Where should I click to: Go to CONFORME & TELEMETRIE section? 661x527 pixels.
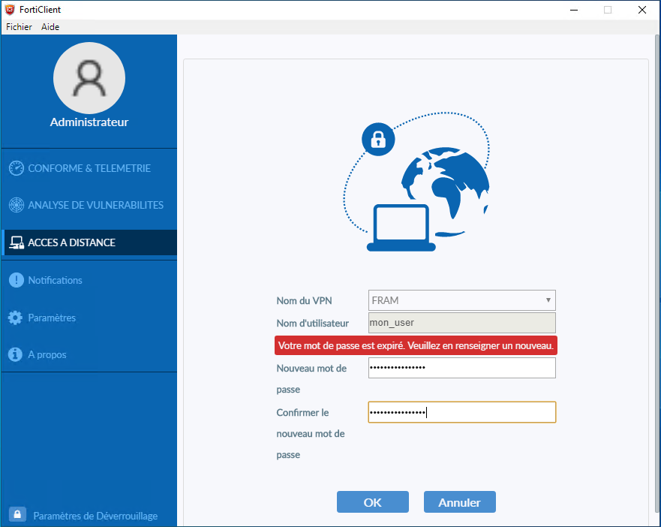(x=89, y=168)
